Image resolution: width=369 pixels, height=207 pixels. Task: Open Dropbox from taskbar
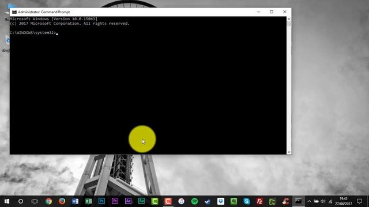[221, 201]
